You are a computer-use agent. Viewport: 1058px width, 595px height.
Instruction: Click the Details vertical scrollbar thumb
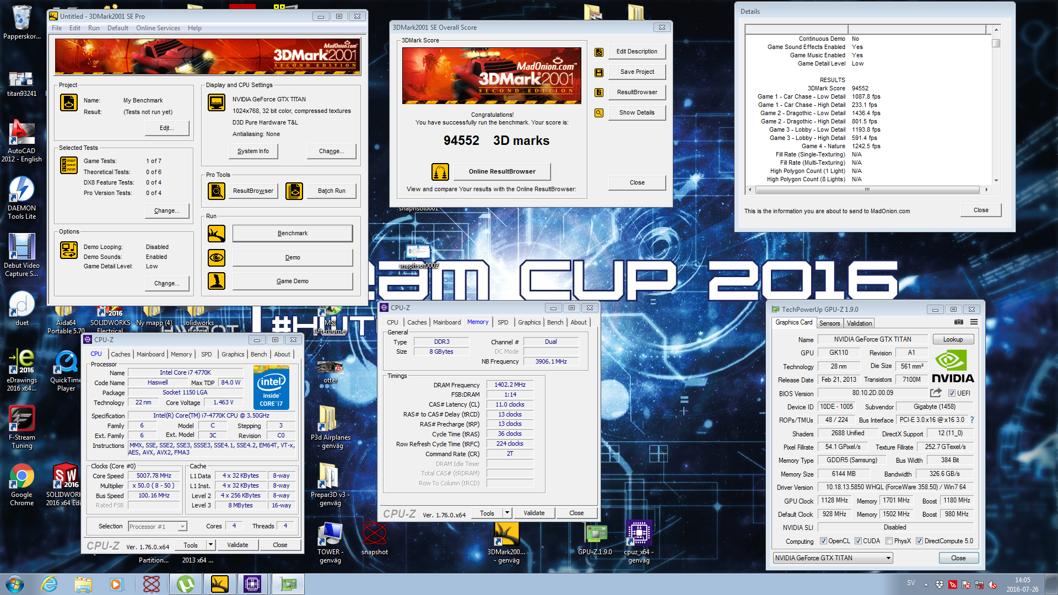[x=996, y=43]
